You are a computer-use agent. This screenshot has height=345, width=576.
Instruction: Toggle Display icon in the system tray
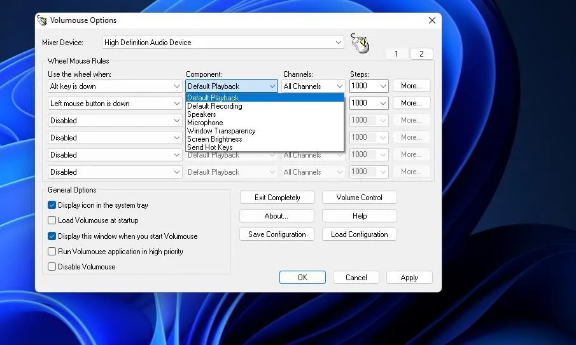coord(52,205)
